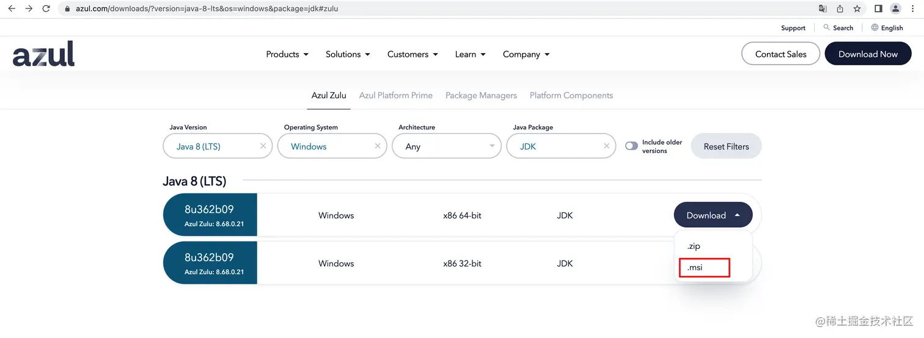Screen dimensions: 924x338
Task: Click the Java 8 (LTS) section heading
Action: click(x=194, y=181)
